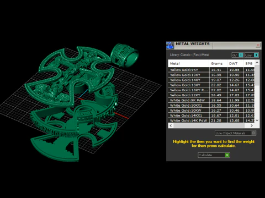Enable Use Object Materials option

point(235,133)
